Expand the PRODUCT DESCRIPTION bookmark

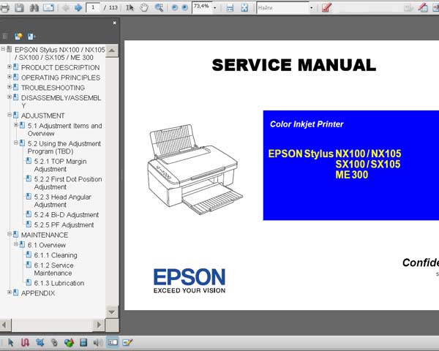click(x=10, y=67)
